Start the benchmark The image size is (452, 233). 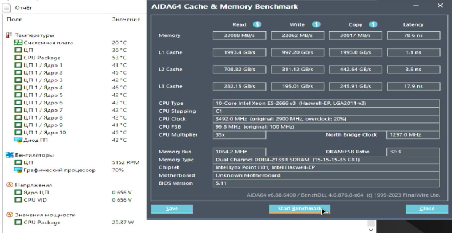point(300,209)
